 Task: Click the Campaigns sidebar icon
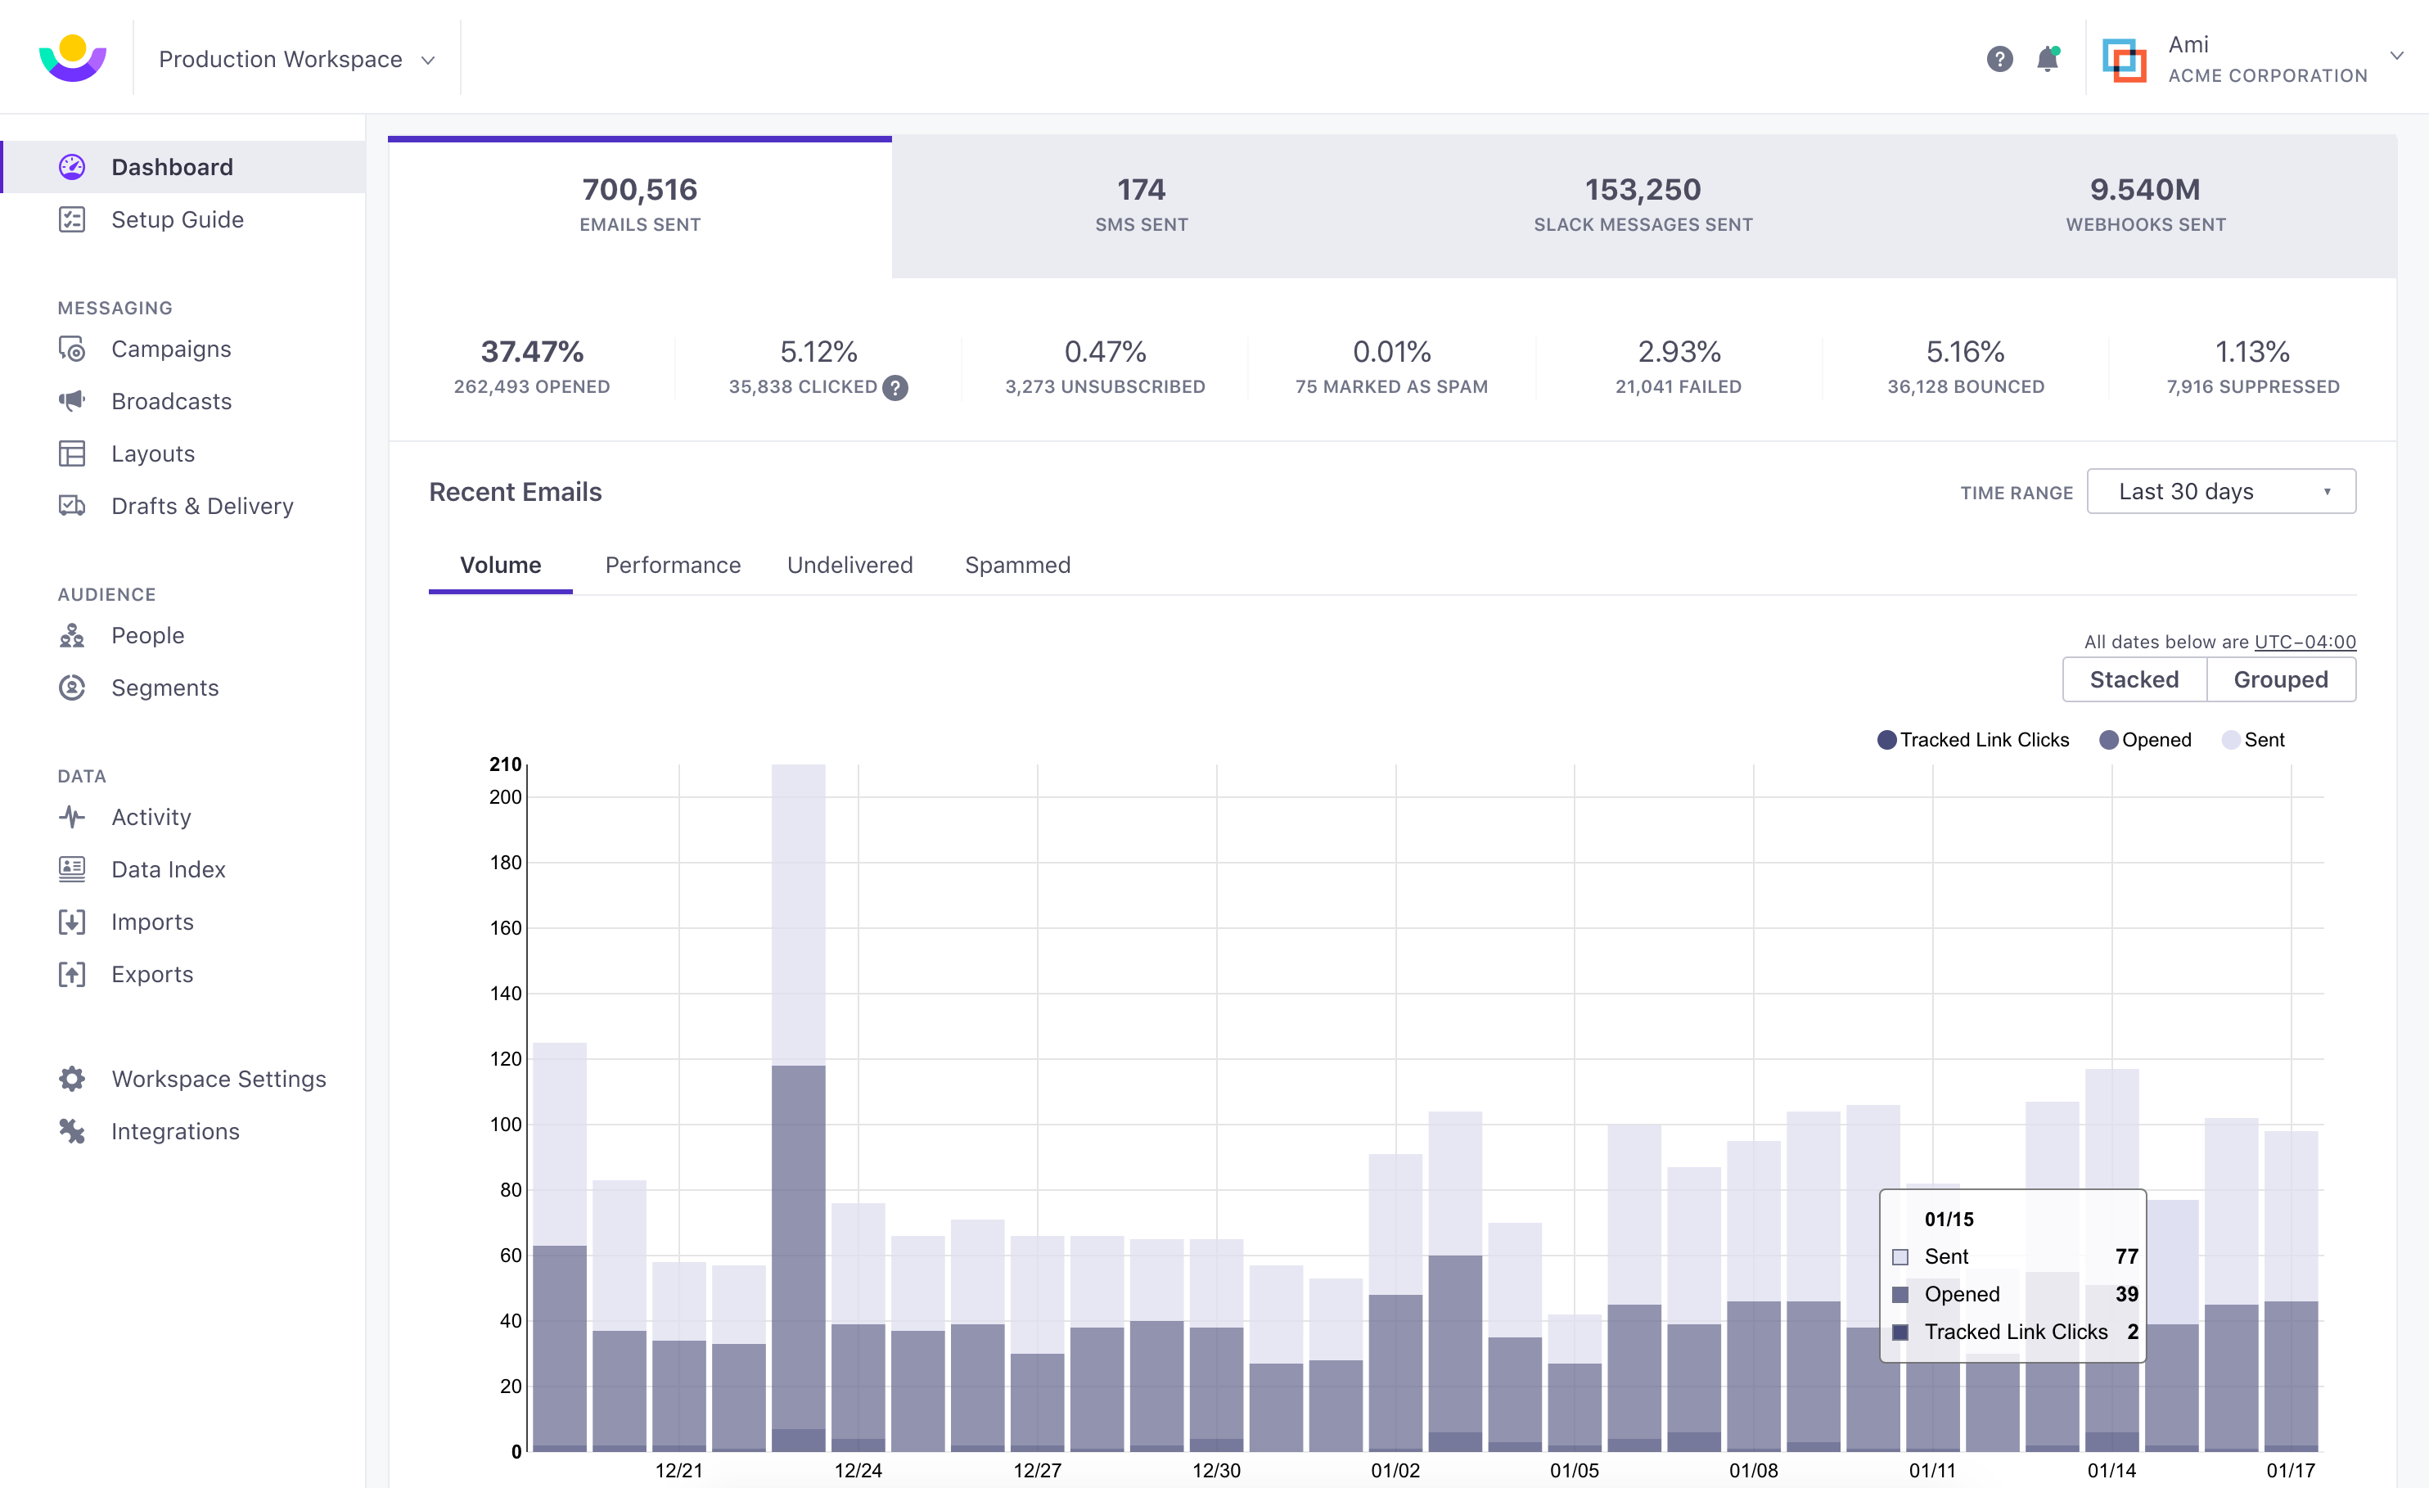(72, 349)
